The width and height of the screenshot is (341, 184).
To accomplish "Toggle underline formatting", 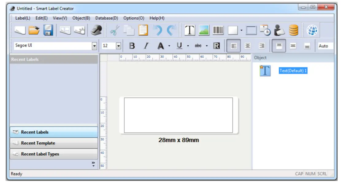I will click(179, 46).
